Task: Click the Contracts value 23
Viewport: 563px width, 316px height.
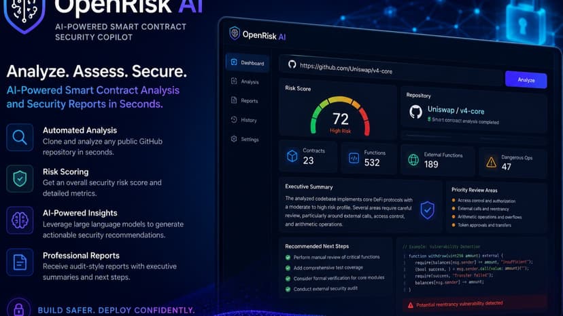Action: point(308,161)
